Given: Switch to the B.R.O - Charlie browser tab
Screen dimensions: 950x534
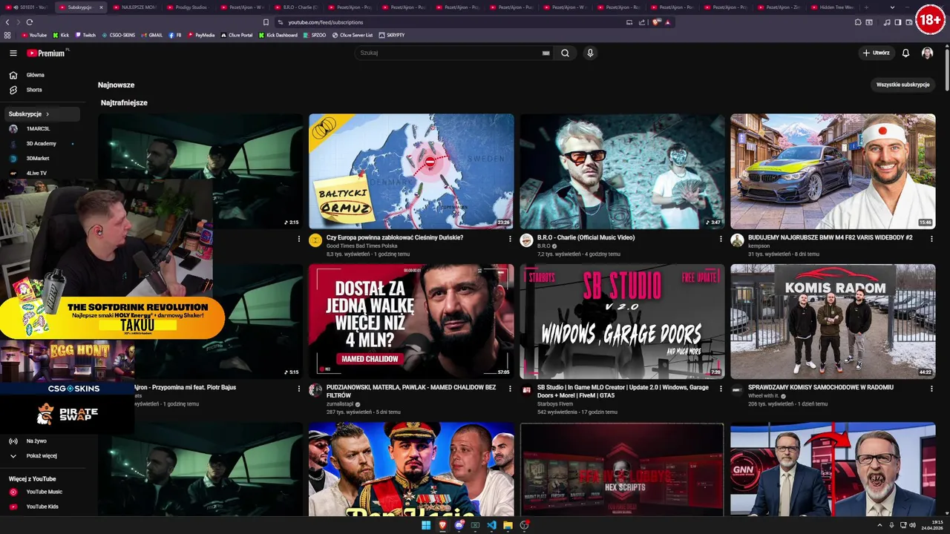Looking at the screenshot, I should tap(295, 7).
